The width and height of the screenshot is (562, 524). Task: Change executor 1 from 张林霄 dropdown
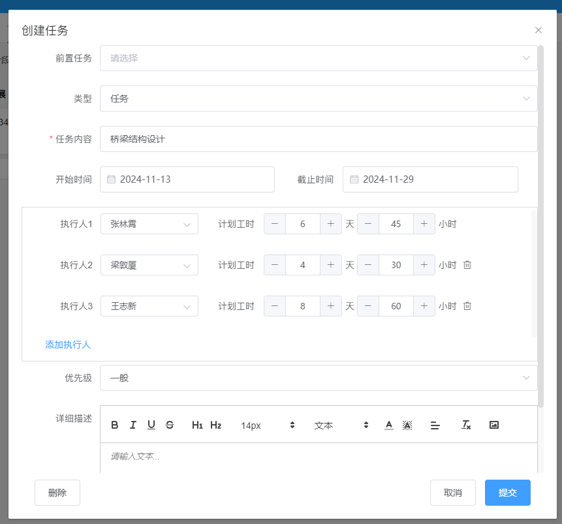pyautogui.click(x=149, y=224)
